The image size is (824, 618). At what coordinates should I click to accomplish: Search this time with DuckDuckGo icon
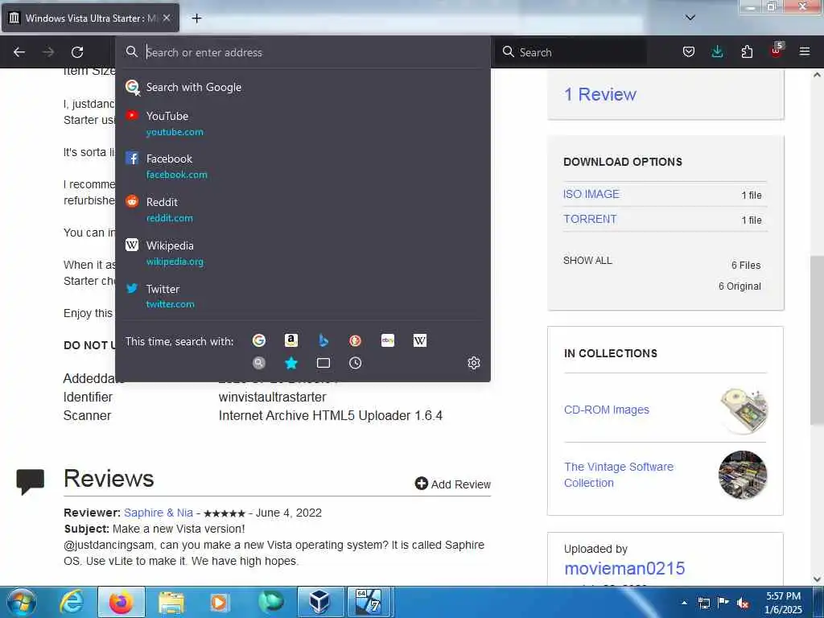(355, 340)
